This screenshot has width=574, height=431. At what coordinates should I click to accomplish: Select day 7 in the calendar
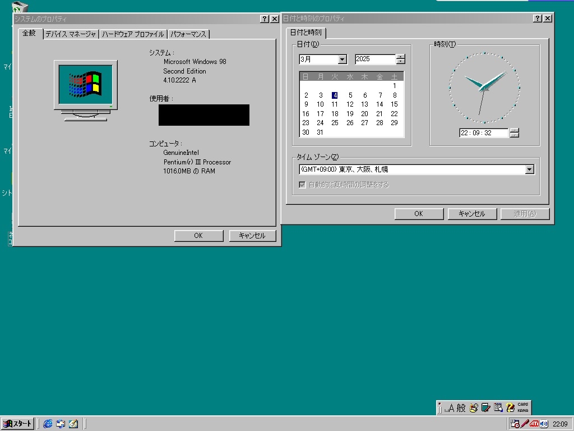[380, 95]
